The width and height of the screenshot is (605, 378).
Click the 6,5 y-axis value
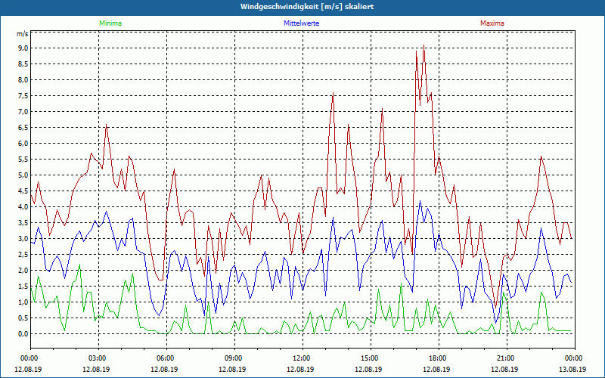[23, 128]
